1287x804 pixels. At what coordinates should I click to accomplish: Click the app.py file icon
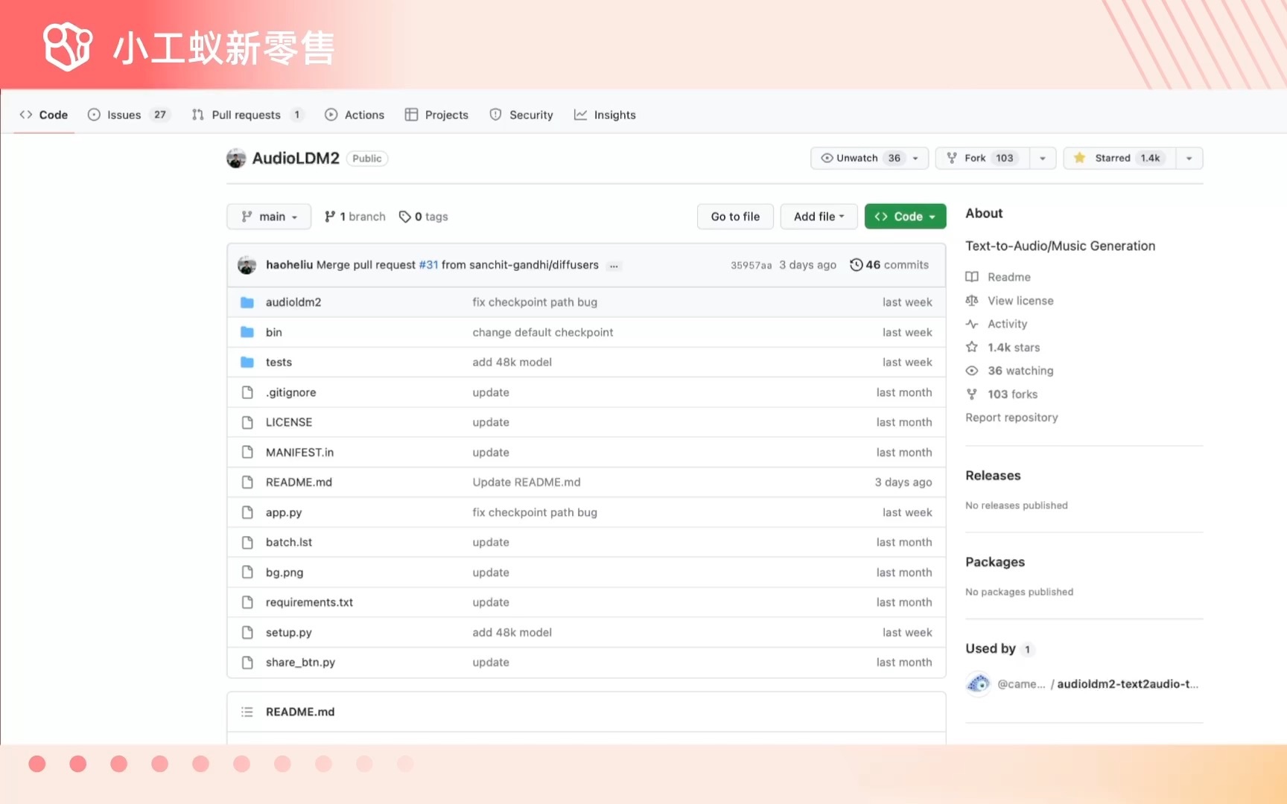[247, 512]
